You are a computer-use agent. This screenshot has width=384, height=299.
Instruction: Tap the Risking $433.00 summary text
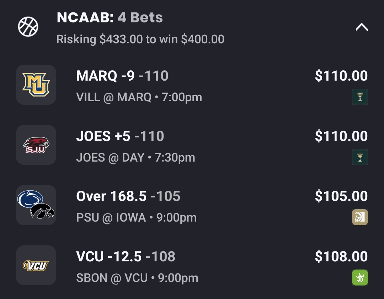tap(140, 39)
